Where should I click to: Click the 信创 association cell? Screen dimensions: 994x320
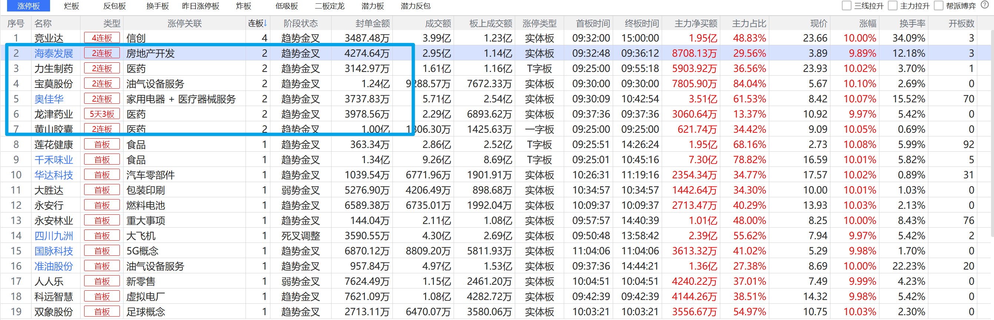coord(136,38)
